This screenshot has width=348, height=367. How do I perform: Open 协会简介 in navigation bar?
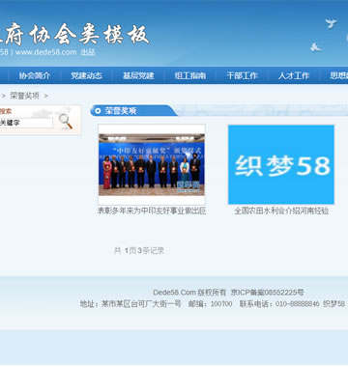coord(35,75)
